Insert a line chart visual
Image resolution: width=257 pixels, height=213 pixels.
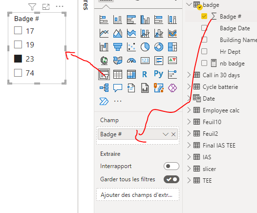point(104,33)
